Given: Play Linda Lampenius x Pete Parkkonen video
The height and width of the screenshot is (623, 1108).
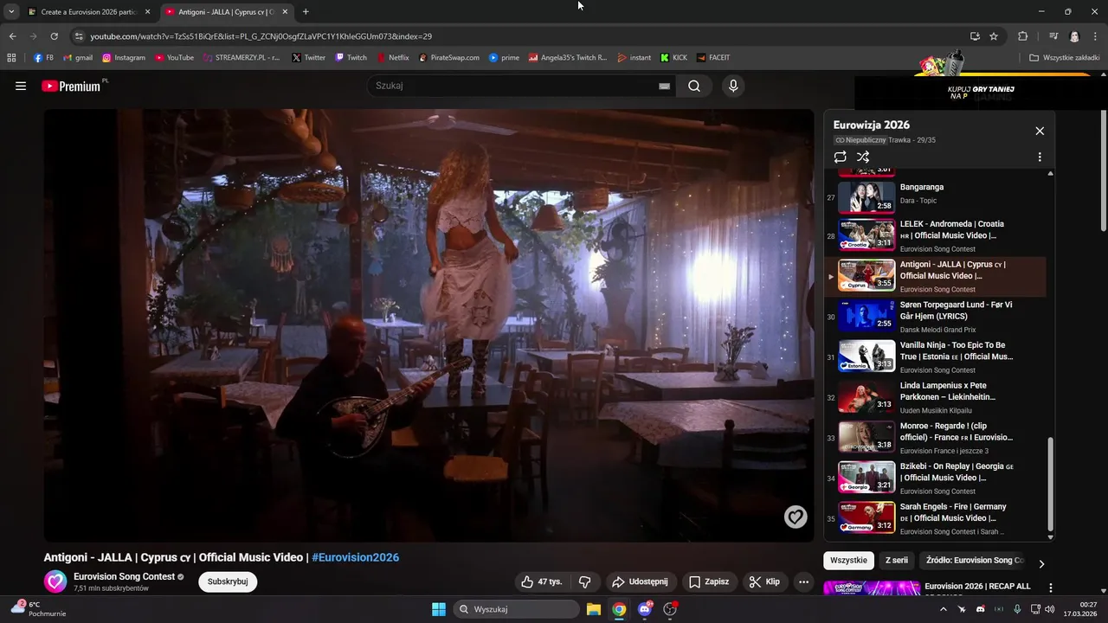Looking at the screenshot, I should [936, 397].
